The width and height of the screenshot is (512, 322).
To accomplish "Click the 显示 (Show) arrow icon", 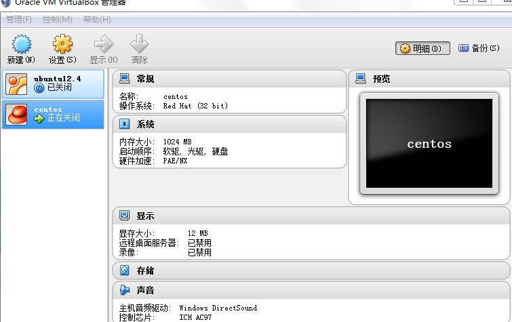I will coord(104,44).
